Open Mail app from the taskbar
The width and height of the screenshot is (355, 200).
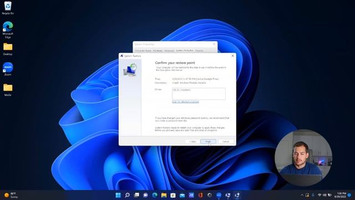point(182,195)
